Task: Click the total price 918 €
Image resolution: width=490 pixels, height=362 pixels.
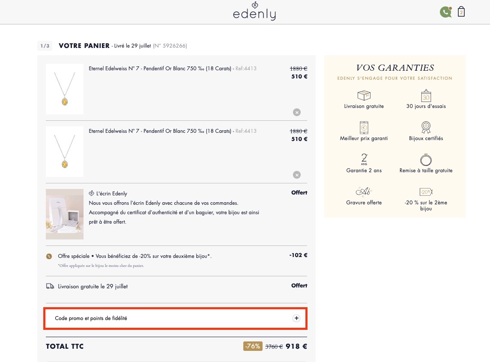Action: tap(296, 347)
